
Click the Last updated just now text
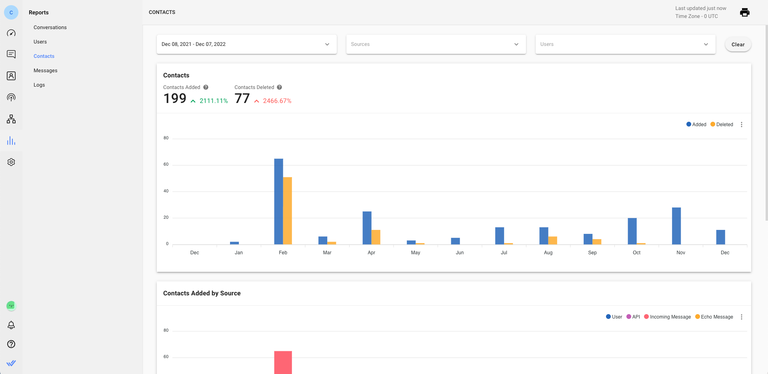[701, 8]
